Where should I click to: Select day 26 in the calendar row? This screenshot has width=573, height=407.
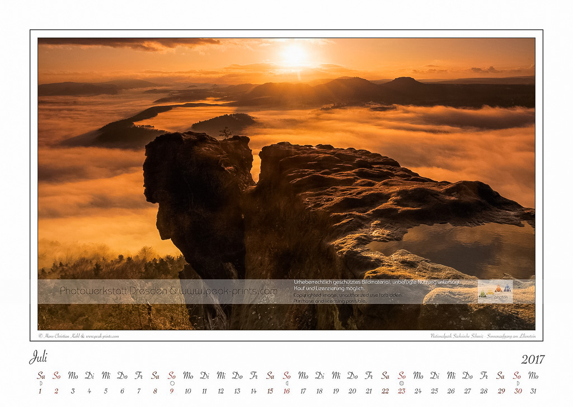(x=451, y=391)
